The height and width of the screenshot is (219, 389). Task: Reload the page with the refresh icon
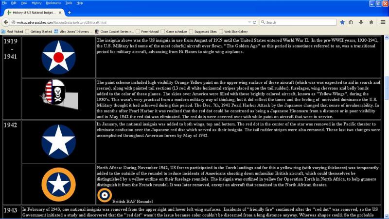point(254,22)
